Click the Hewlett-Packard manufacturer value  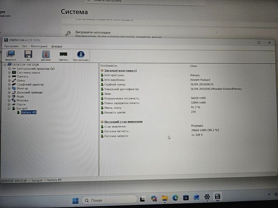[200, 80]
